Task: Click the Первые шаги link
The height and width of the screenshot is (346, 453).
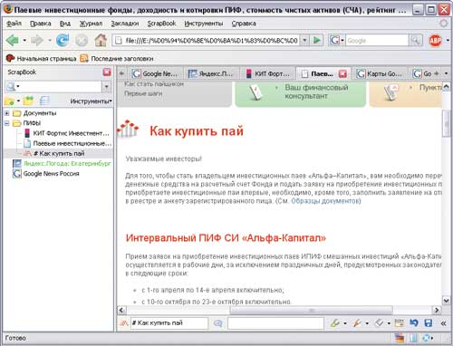Action: point(143,93)
